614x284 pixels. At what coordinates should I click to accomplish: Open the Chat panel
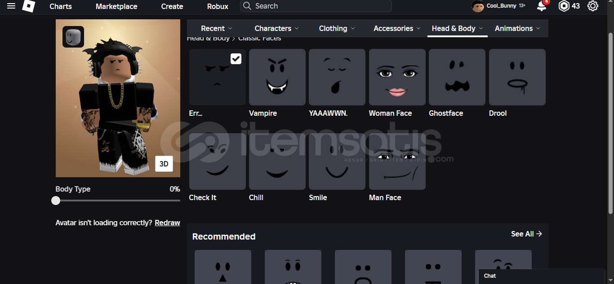click(542, 276)
